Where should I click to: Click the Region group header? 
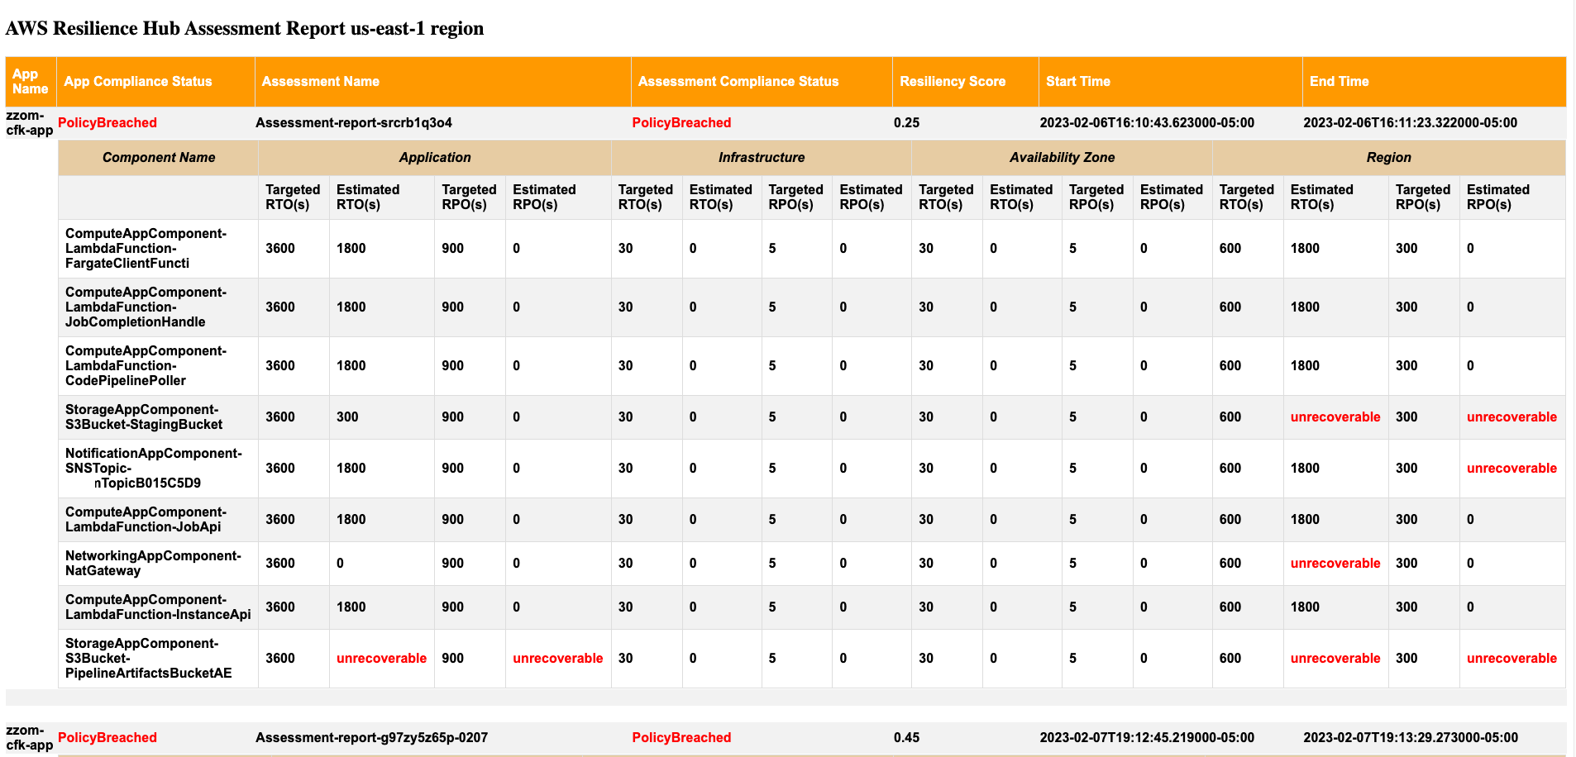(1389, 158)
